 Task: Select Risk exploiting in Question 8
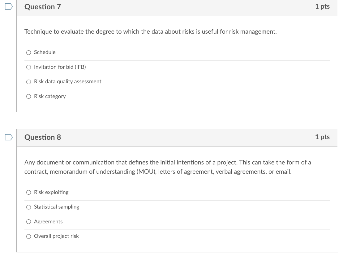28,192
